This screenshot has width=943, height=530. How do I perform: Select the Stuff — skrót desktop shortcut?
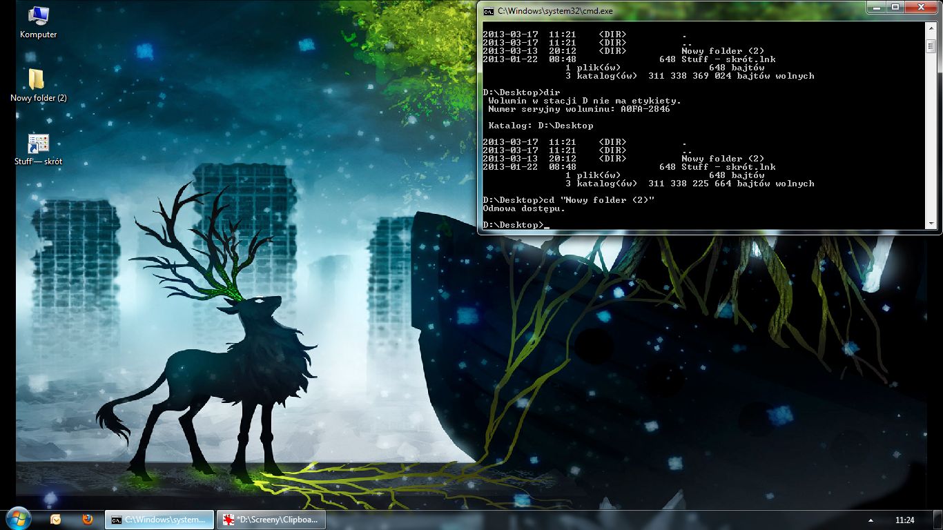click(38, 150)
